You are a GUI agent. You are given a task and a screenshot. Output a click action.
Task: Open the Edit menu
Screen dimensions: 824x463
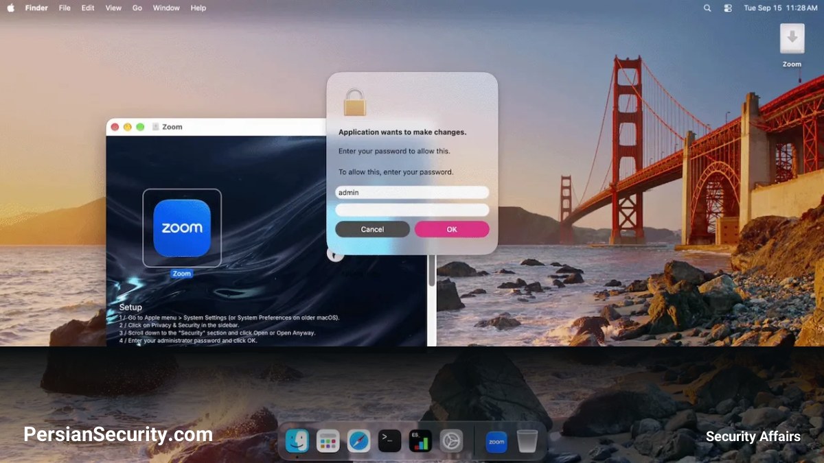88,8
